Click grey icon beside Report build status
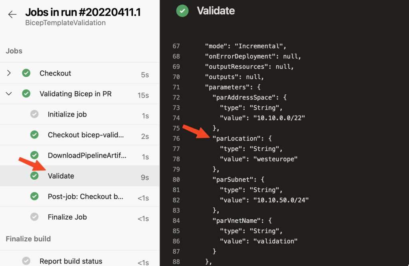This screenshot has height=266, width=409. click(x=26, y=261)
